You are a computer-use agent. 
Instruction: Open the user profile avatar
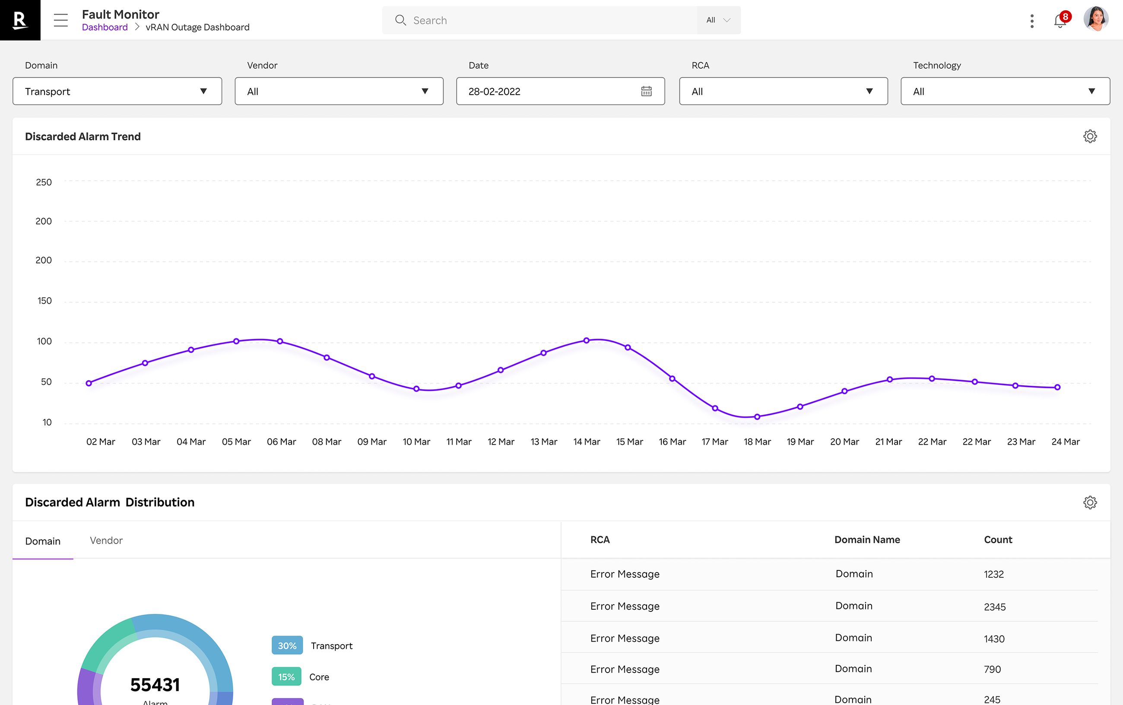(x=1096, y=19)
